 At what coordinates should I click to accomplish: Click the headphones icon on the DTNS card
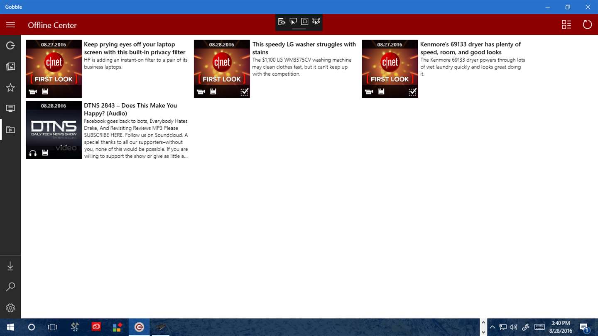33,153
